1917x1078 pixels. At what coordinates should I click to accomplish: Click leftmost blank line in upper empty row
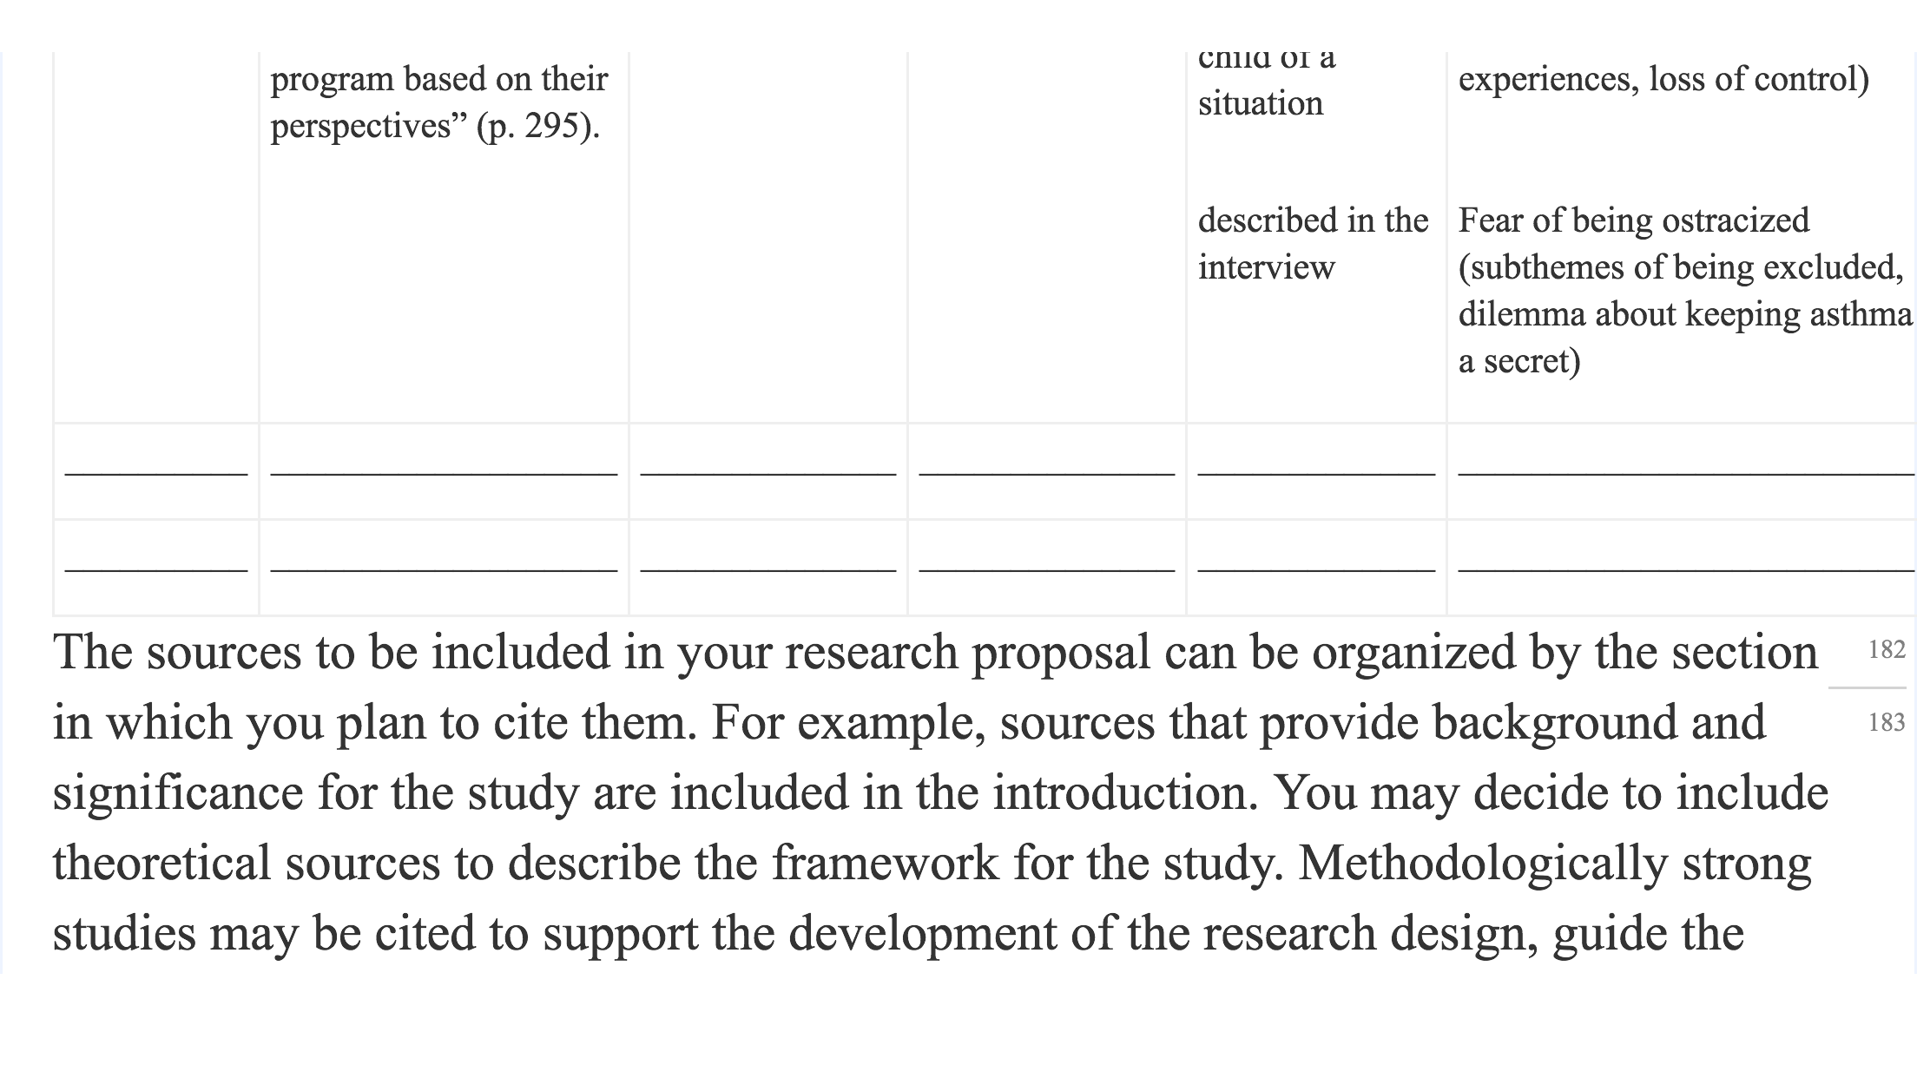click(x=156, y=474)
